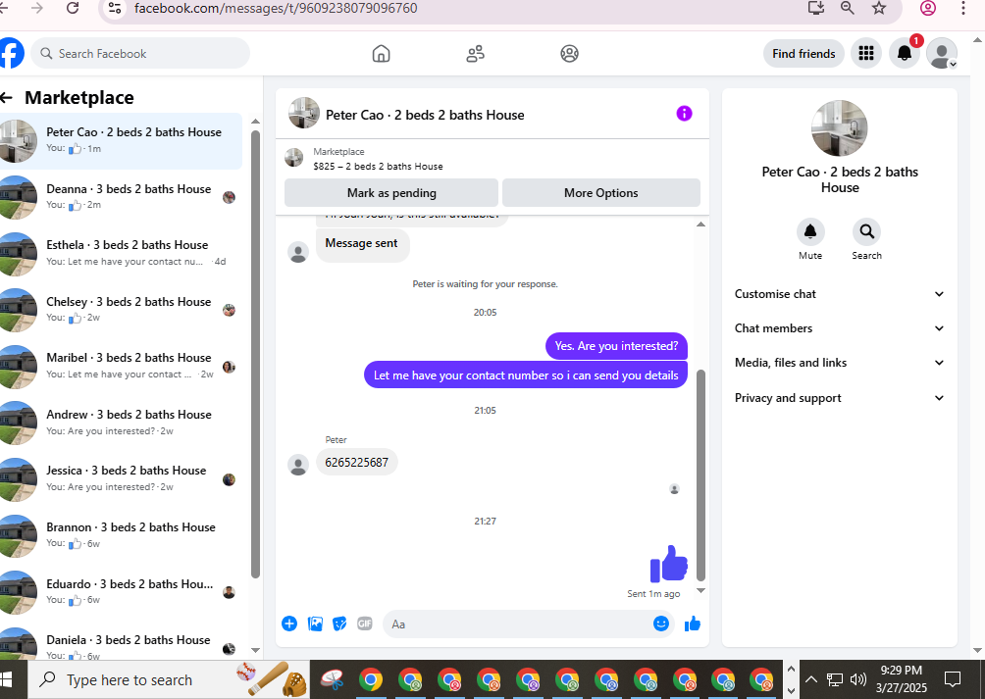Go back using the Marketplace back arrow
The width and height of the screenshot is (985, 699).
click(7, 97)
